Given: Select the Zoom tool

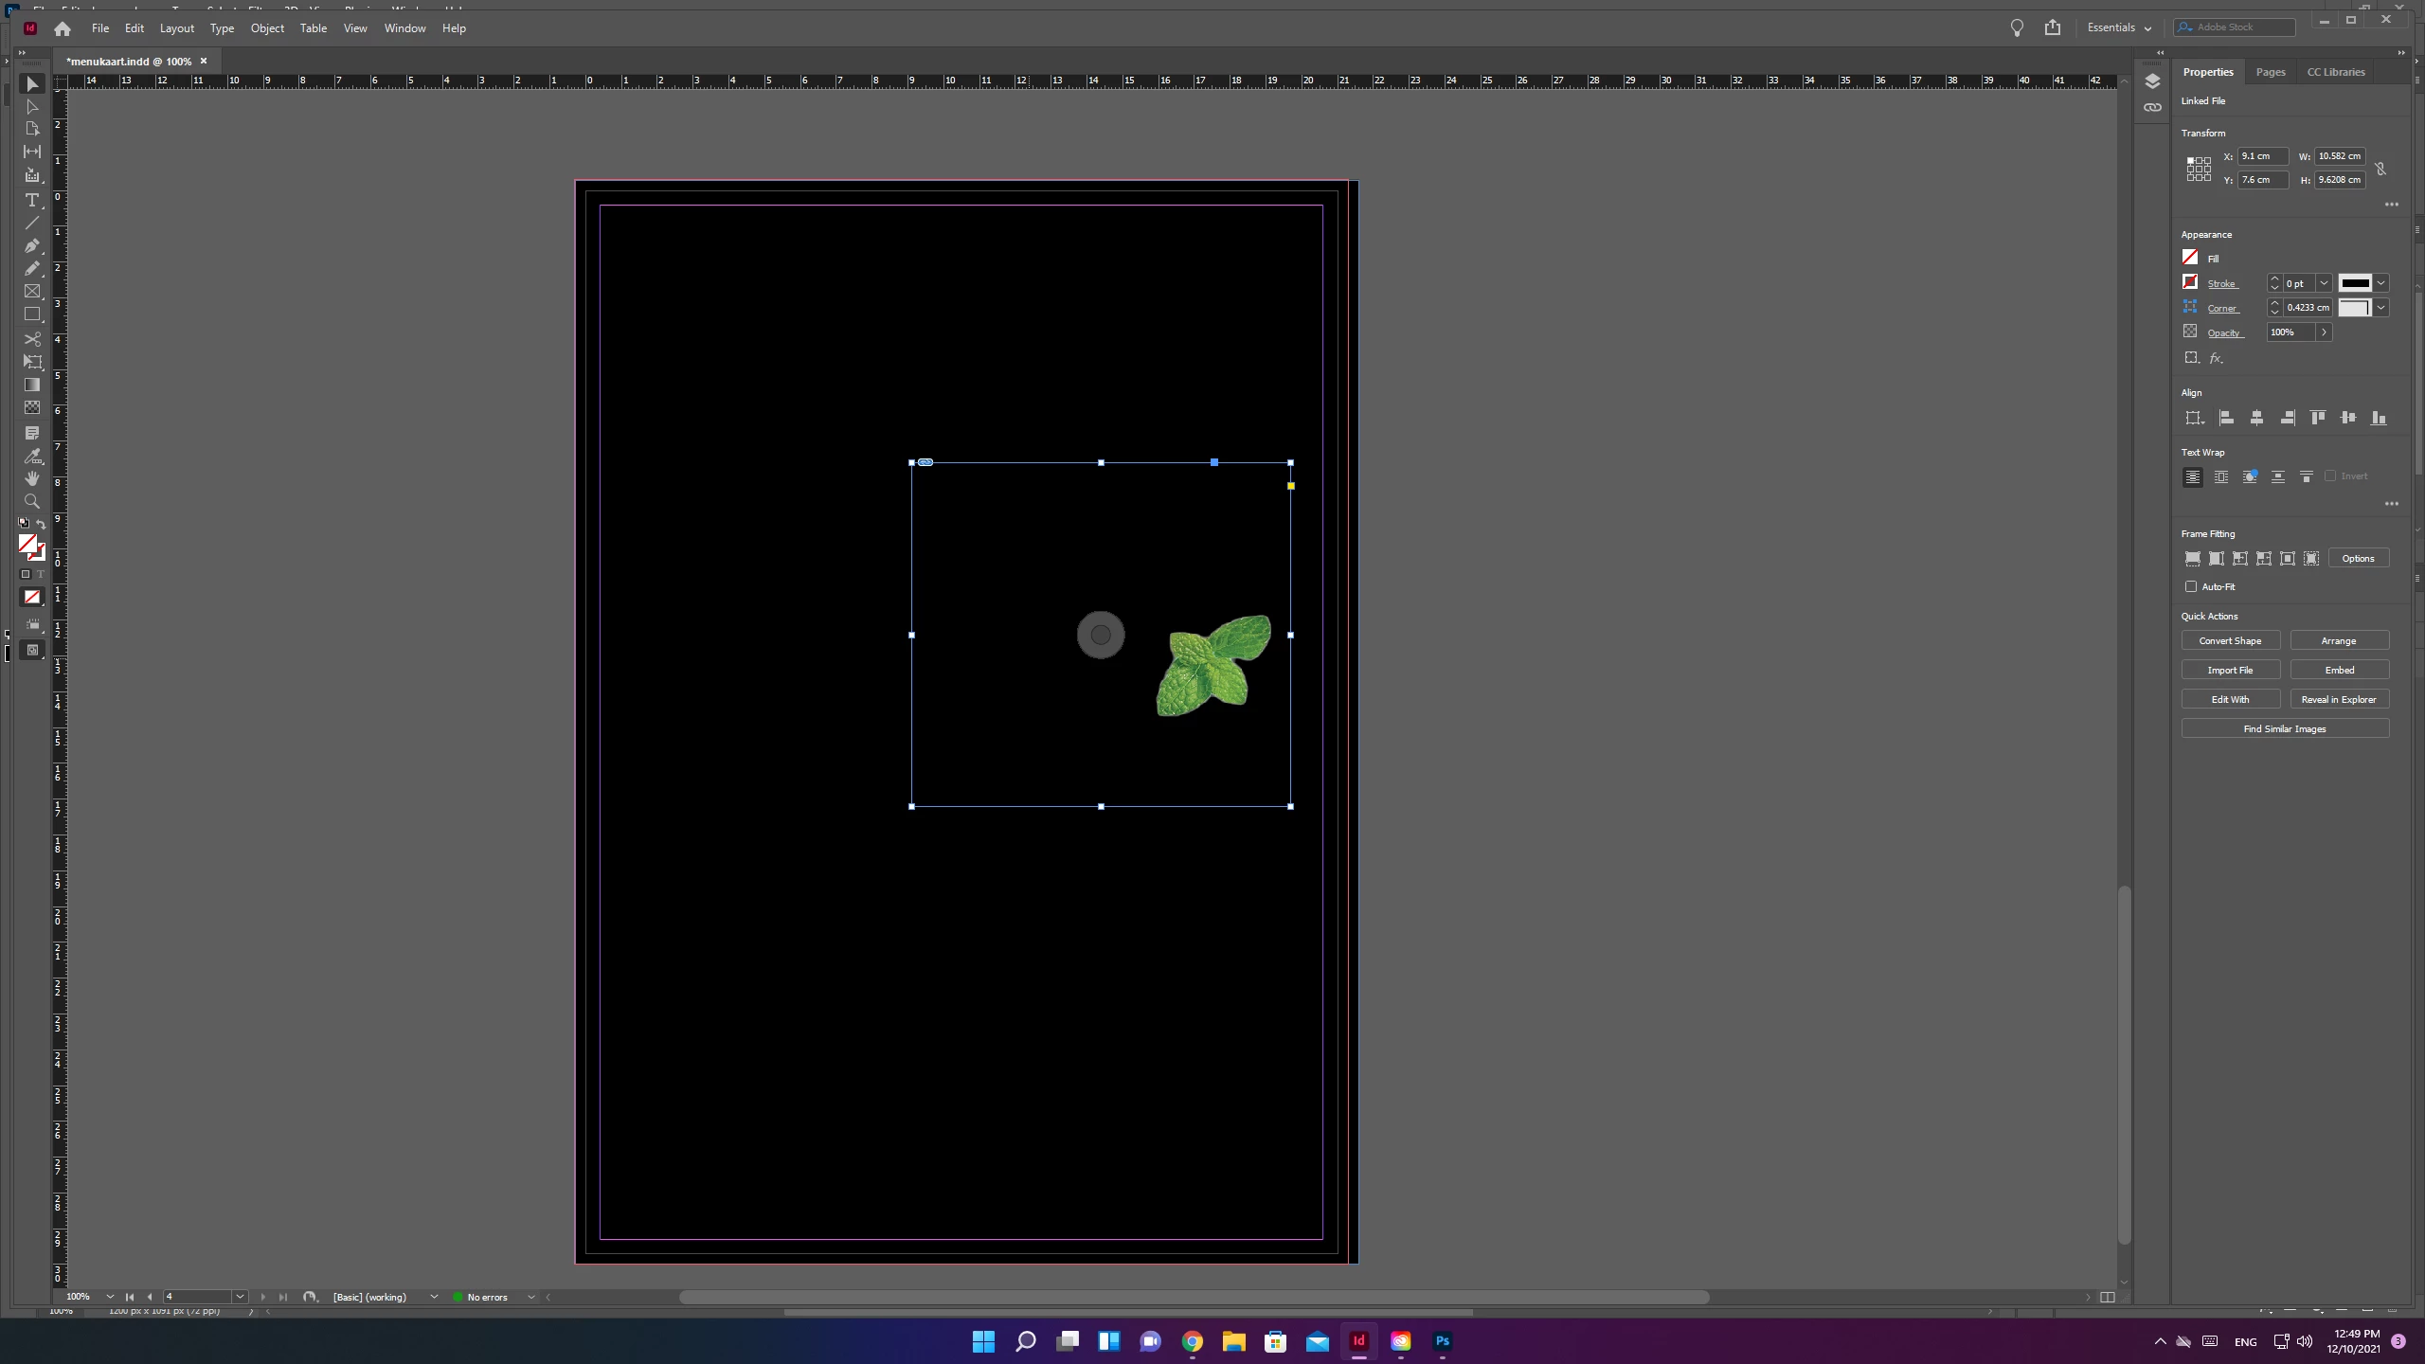Looking at the screenshot, I should click(31, 501).
